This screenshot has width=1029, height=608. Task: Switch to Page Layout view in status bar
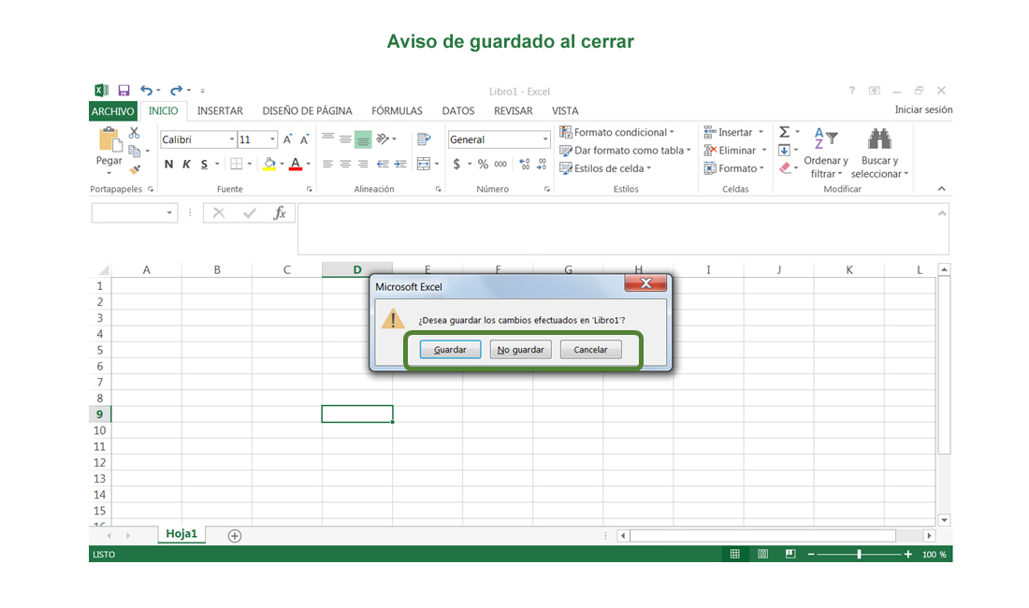point(762,555)
